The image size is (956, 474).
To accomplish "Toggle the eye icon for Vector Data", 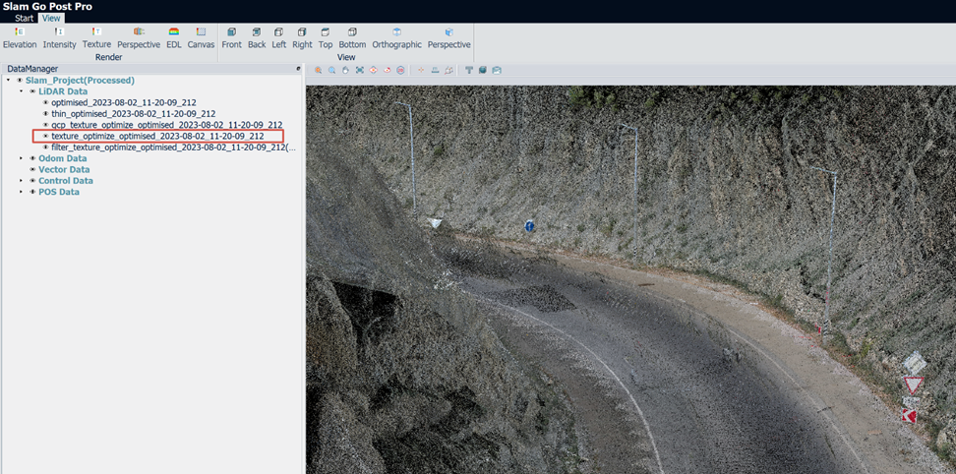I will (32, 169).
